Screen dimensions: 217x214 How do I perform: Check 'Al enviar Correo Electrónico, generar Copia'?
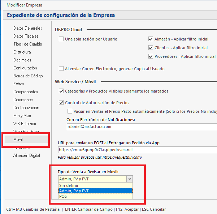pos(61,69)
